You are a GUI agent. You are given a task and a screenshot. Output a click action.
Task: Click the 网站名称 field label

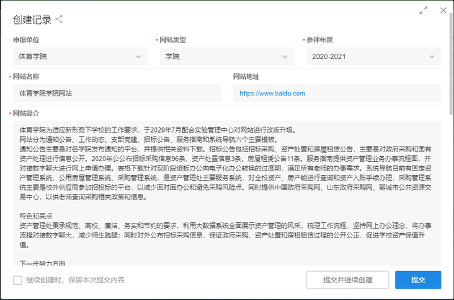coord(26,76)
